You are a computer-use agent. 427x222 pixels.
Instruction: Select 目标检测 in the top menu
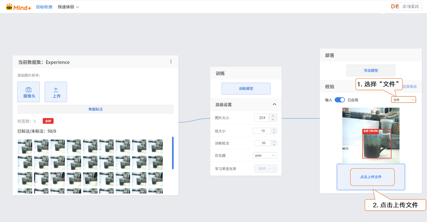click(44, 6)
